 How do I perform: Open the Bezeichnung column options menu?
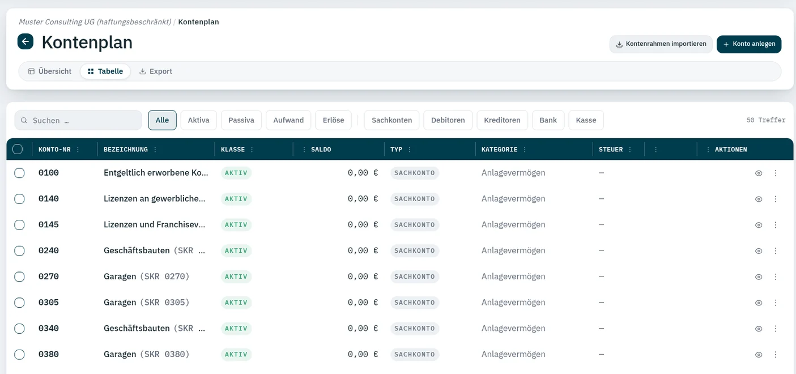155,150
